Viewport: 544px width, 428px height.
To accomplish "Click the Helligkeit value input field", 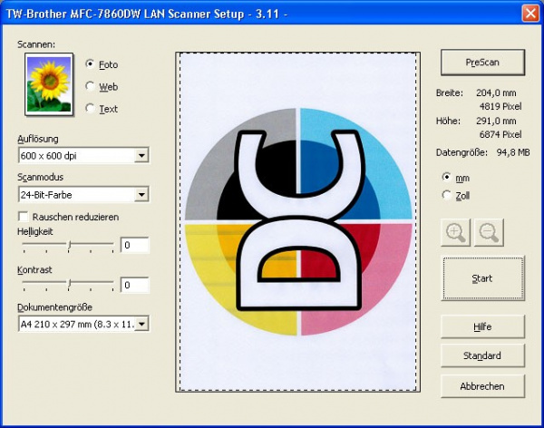I will click(x=134, y=245).
